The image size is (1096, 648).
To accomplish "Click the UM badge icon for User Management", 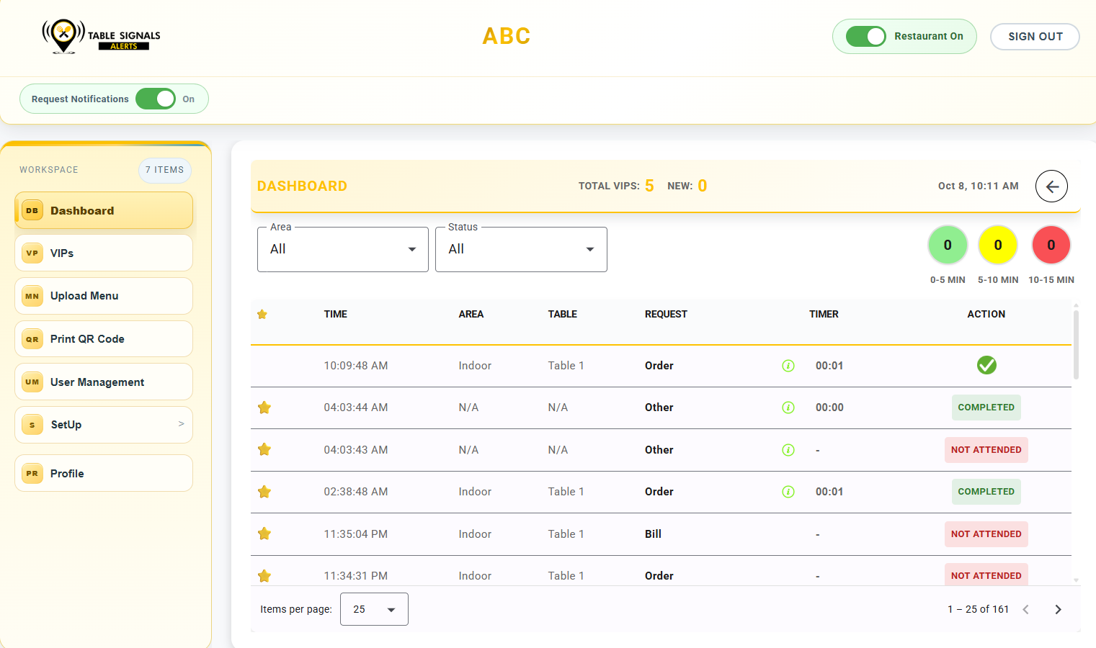I will tap(32, 382).
